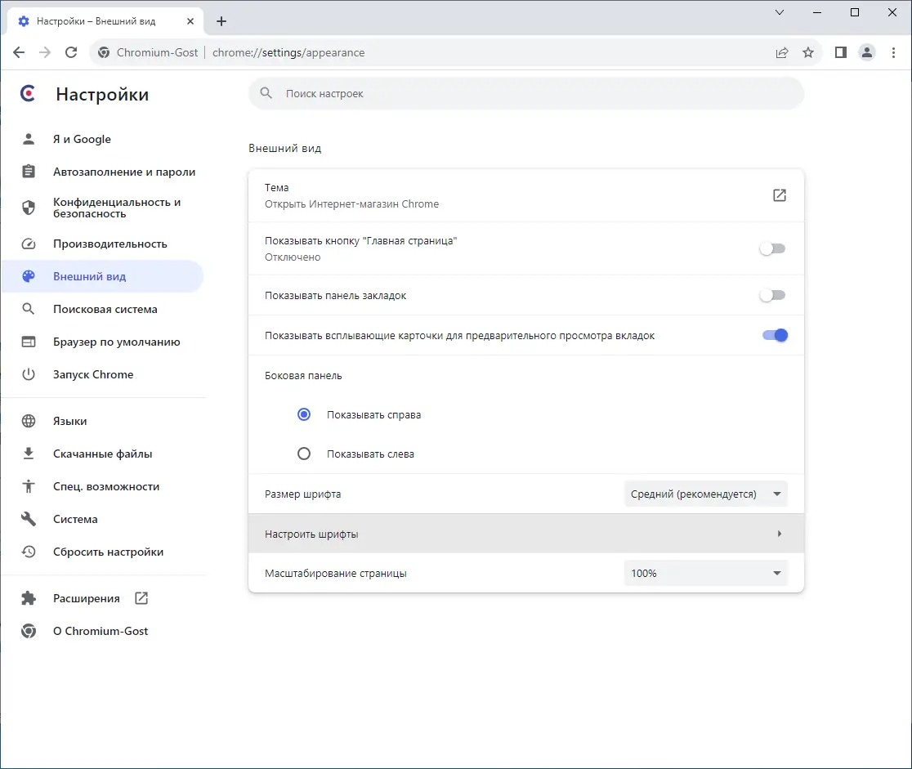The width and height of the screenshot is (912, 769).
Task: Open the "Расширения" extensions link
Action: click(x=87, y=598)
